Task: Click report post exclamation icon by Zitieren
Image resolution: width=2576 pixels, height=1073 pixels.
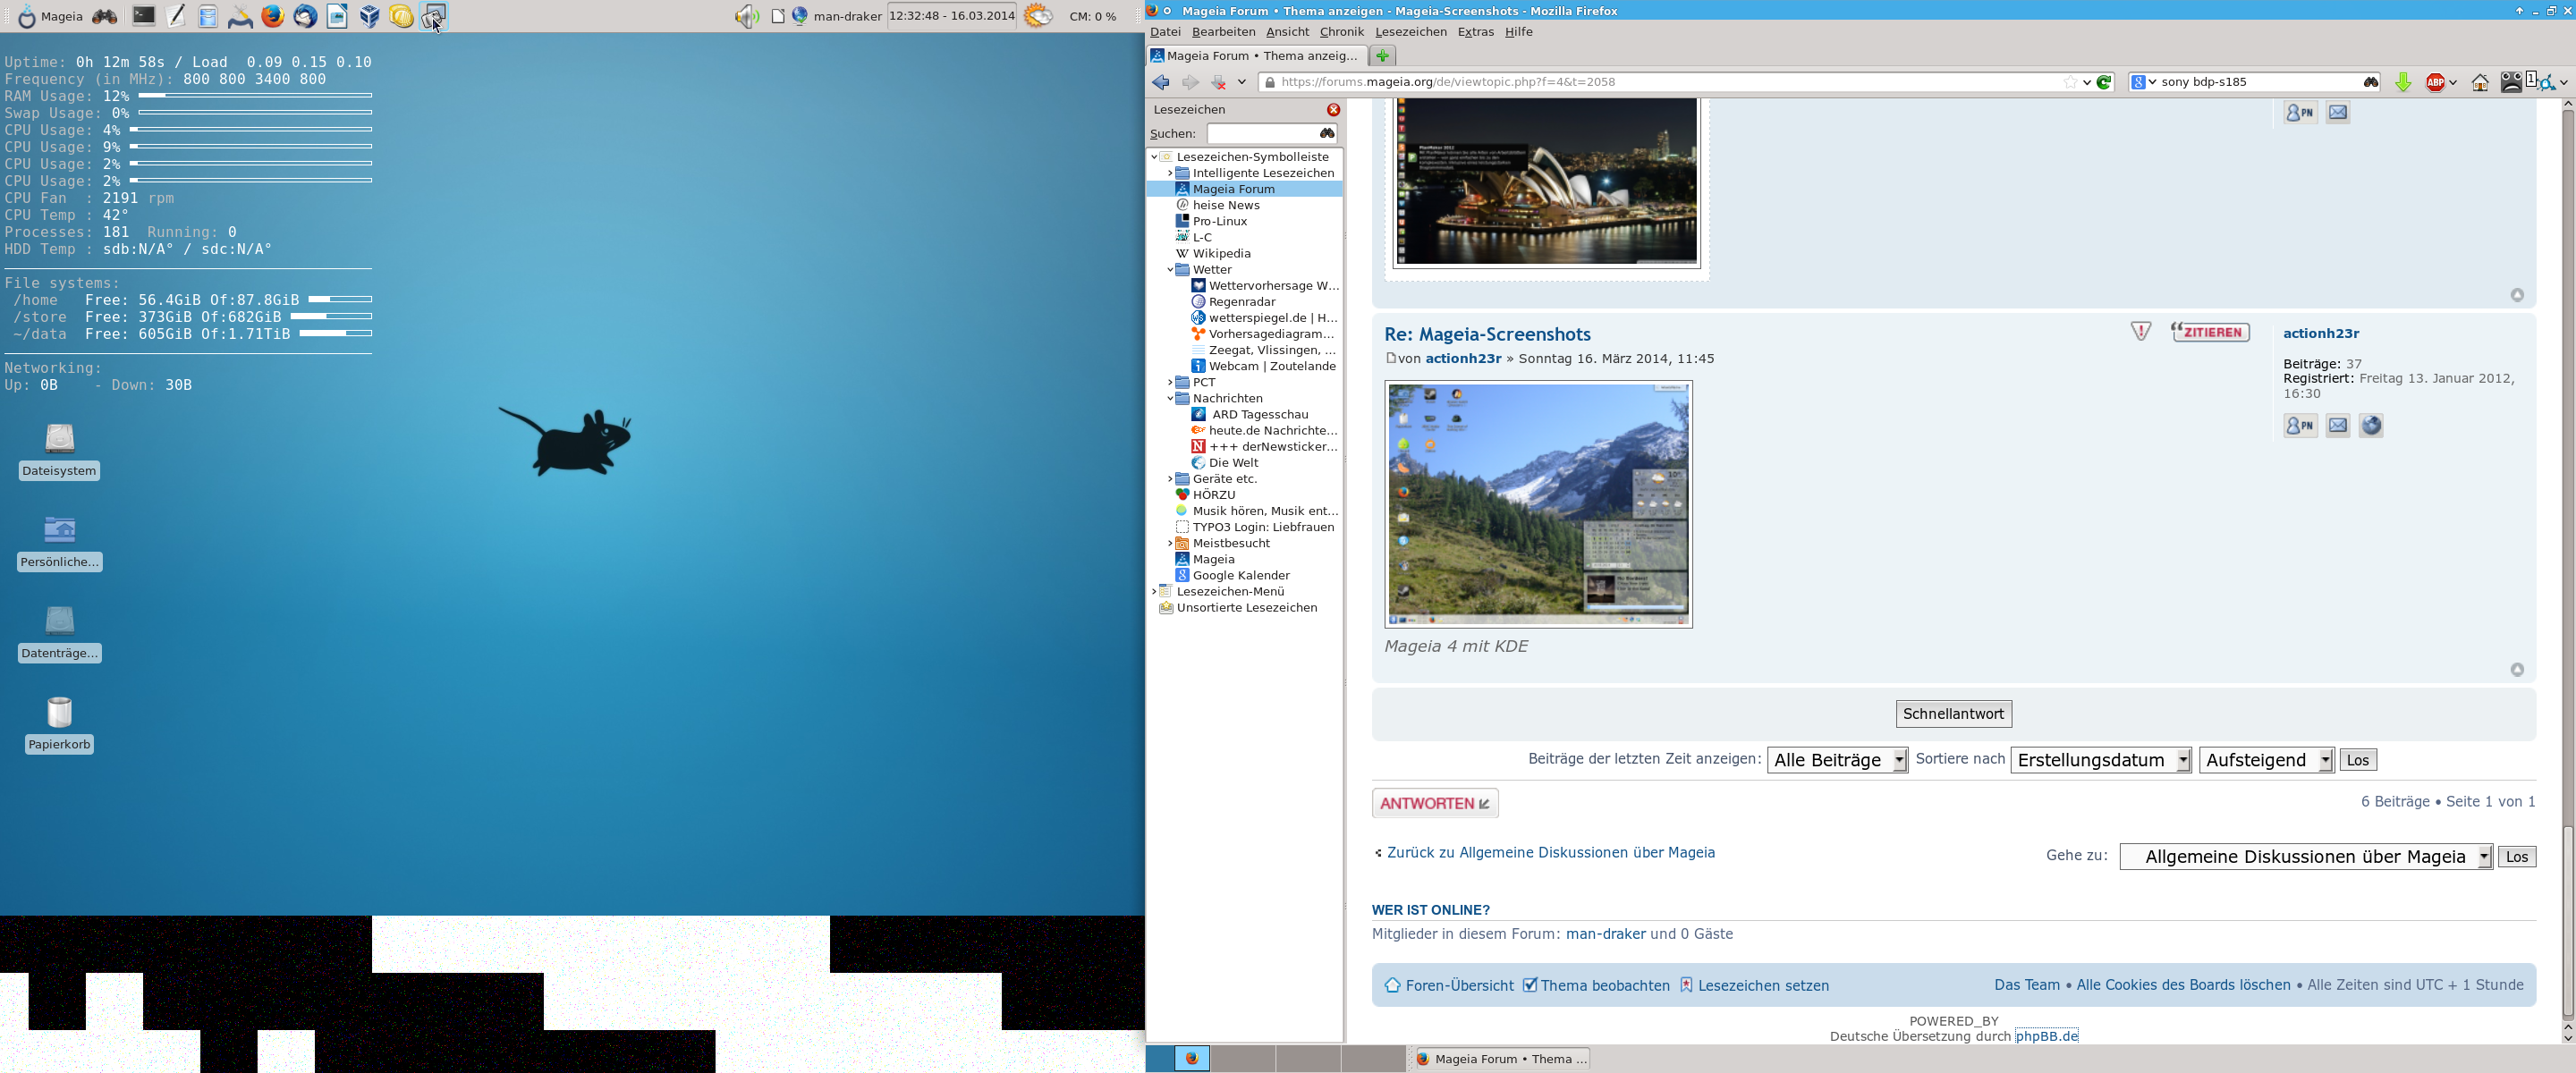Action: pos(2140,331)
